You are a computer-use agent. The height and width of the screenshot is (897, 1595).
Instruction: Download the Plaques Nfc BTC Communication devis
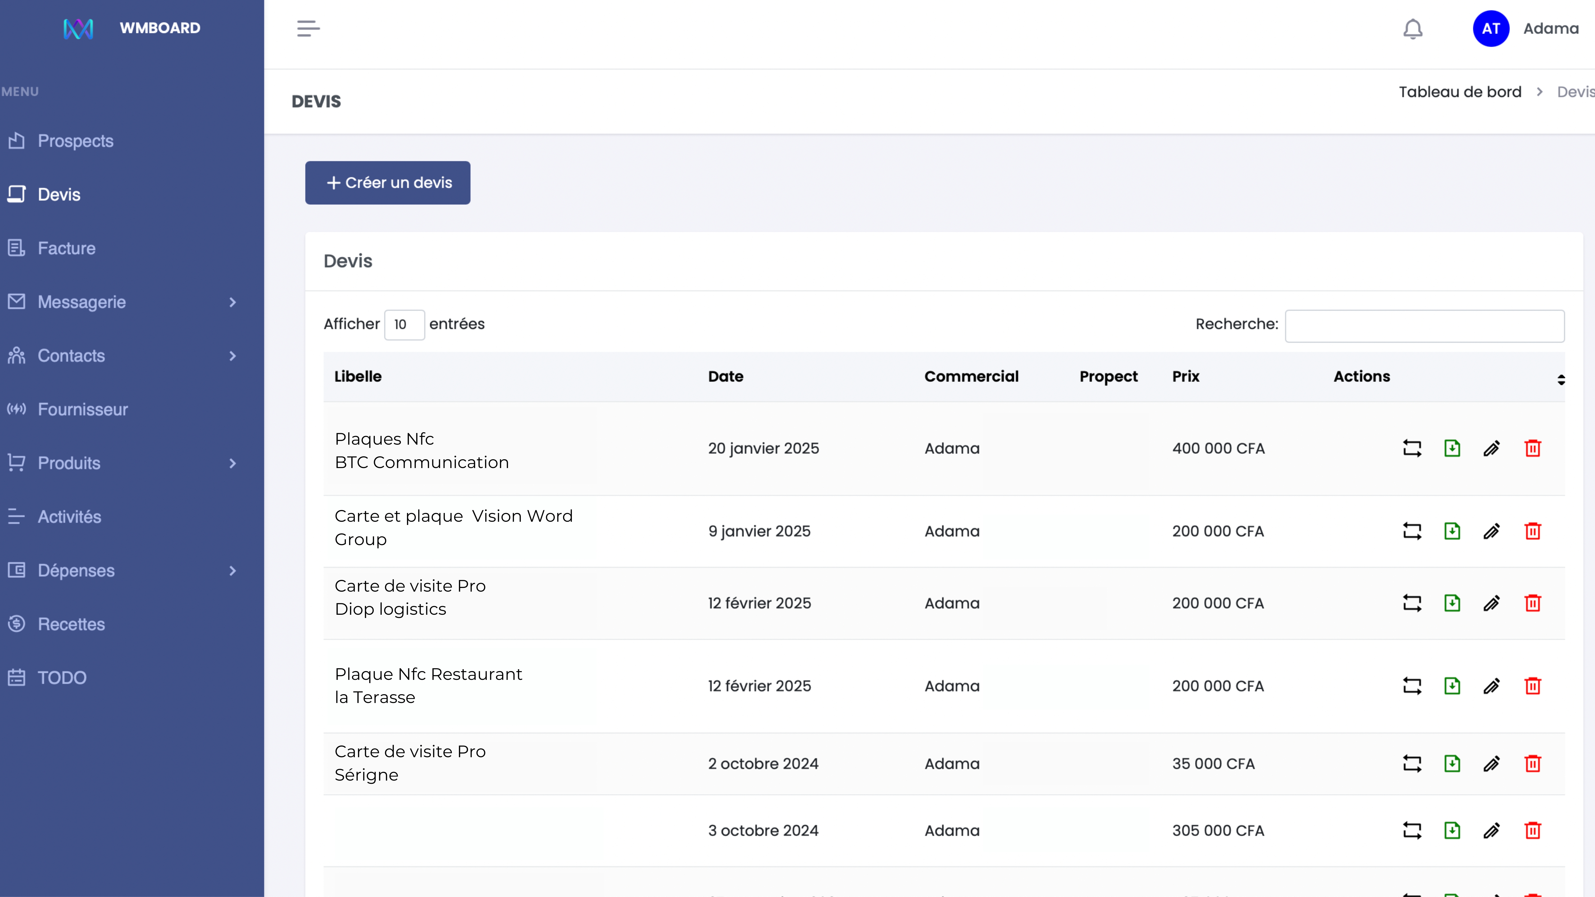click(x=1452, y=448)
